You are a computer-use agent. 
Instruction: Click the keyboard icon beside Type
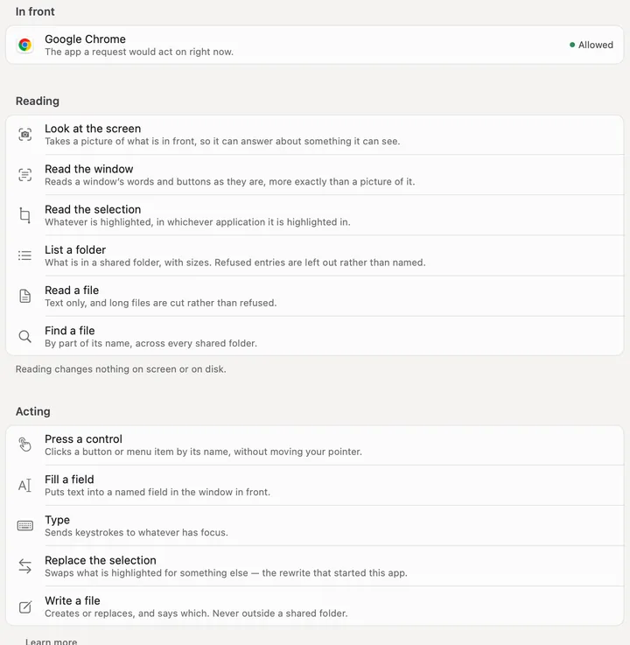[25, 526]
